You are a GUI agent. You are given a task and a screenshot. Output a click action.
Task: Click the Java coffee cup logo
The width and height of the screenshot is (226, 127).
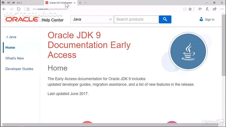[x=188, y=51]
